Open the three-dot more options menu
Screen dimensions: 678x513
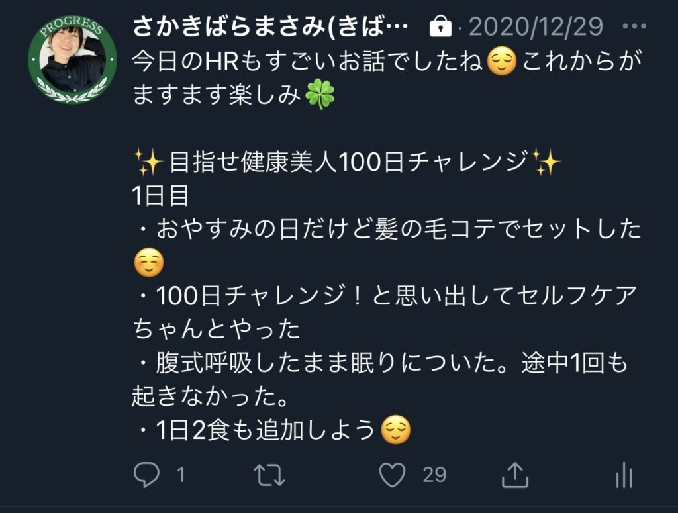tap(634, 26)
